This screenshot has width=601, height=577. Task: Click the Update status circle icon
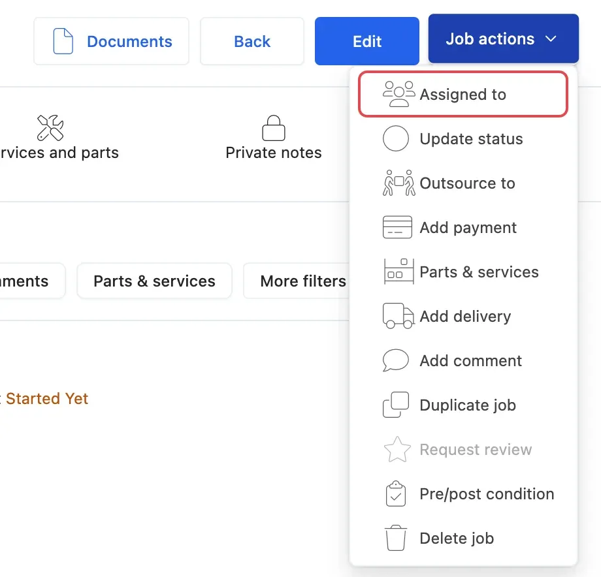click(x=396, y=138)
